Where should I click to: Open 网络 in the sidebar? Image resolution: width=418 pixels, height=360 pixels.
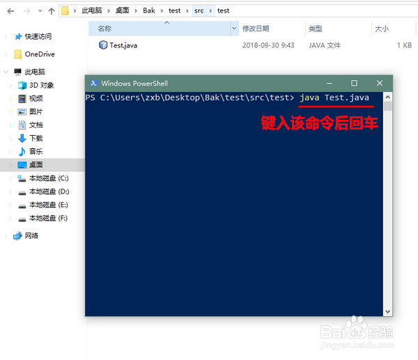click(x=32, y=236)
